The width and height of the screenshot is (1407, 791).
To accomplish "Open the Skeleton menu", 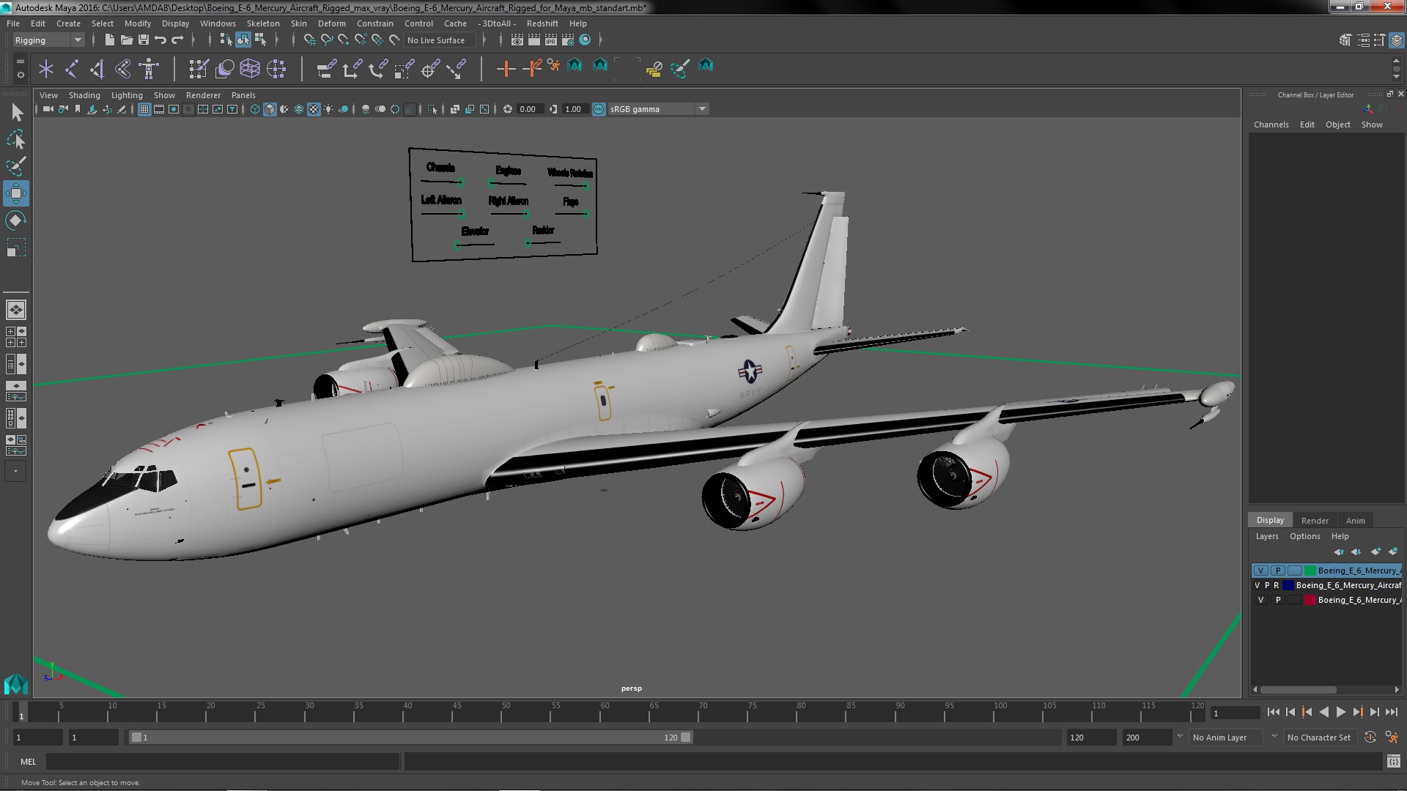I will point(263,23).
